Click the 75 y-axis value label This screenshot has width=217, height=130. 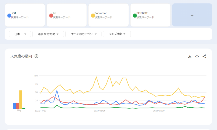point(36,84)
